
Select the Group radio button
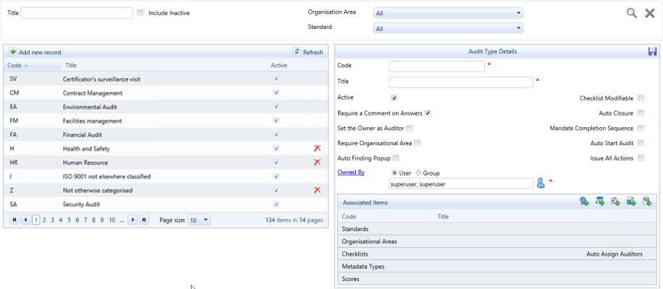pyautogui.click(x=418, y=173)
